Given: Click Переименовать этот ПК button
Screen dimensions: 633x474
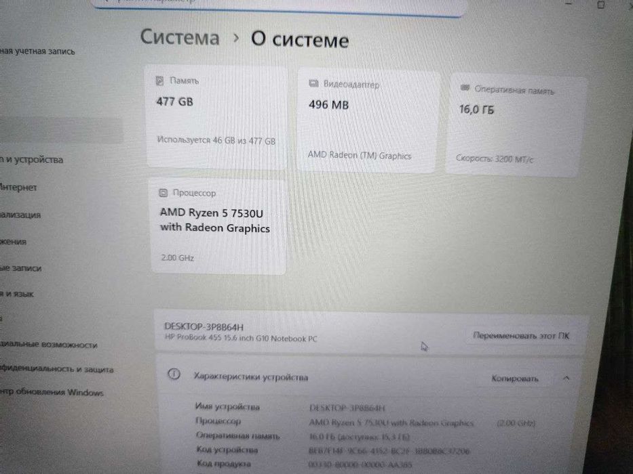Looking at the screenshot, I should tap(521, 335).
